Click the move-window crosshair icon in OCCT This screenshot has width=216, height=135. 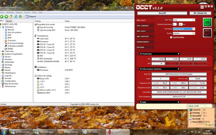point(202,7)
